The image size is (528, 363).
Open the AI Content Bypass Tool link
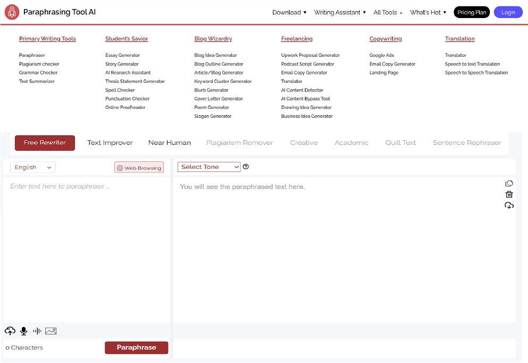[305, 99]
